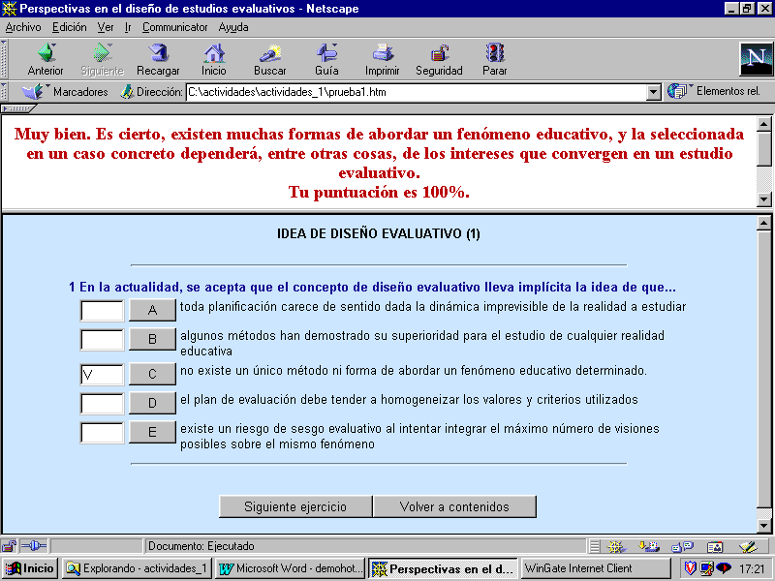Click Volver a contenidos button
The image size is (775, 581).
click(x=454, y=506)
